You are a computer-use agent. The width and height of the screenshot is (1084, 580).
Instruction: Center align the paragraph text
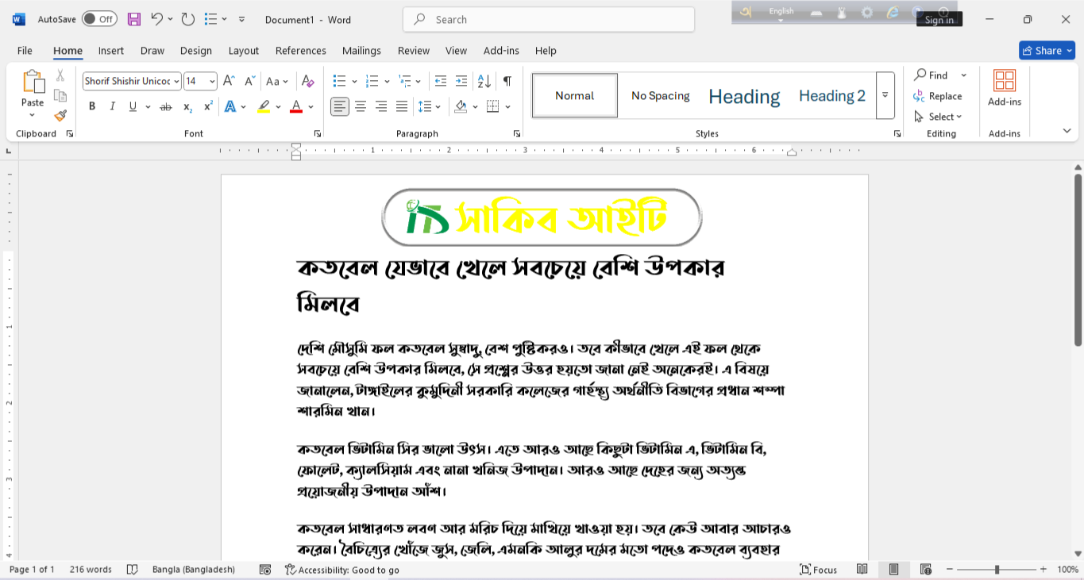[361, 106]
